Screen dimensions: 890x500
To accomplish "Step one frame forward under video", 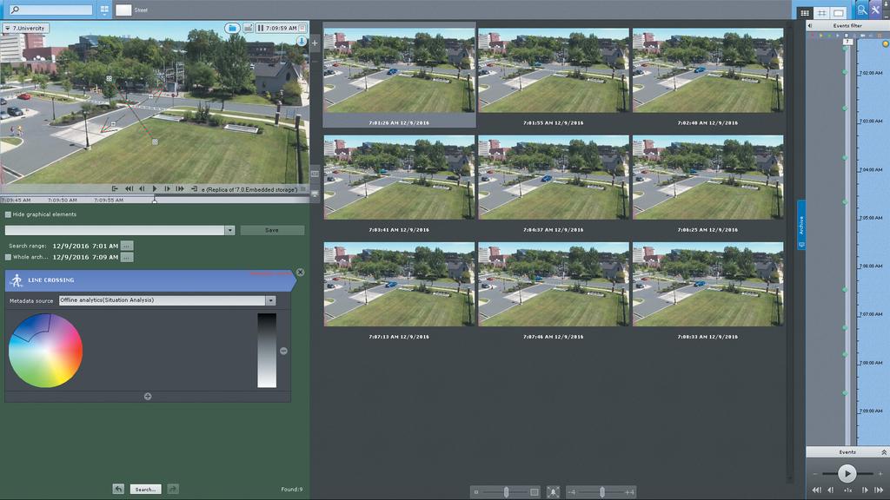I will (167, 188).
